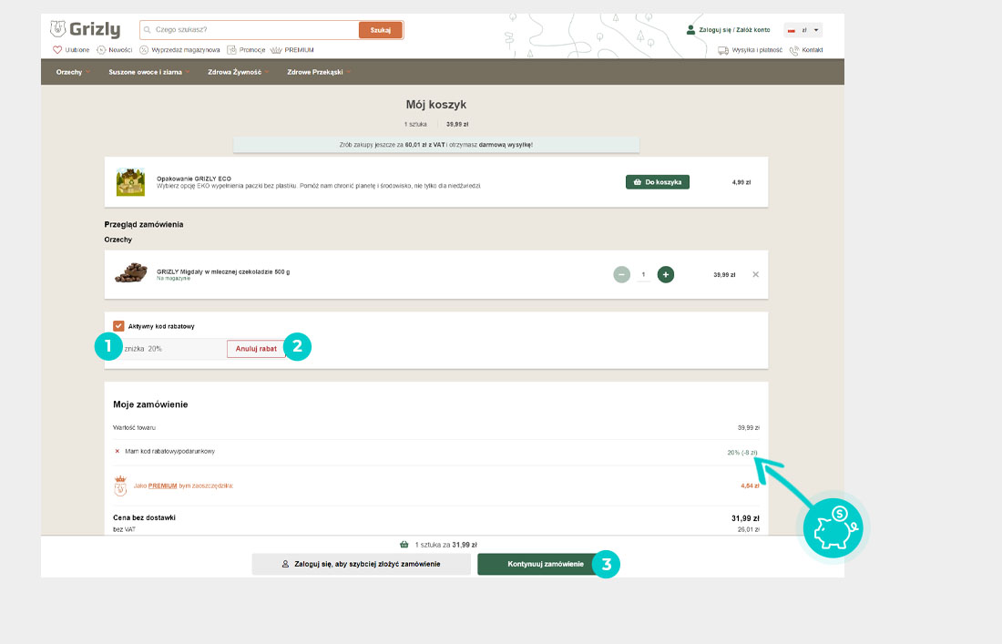Open the underlined PREMIUM savings link
The width and height of the screenshot is (1002, 644).
[162, 486]
